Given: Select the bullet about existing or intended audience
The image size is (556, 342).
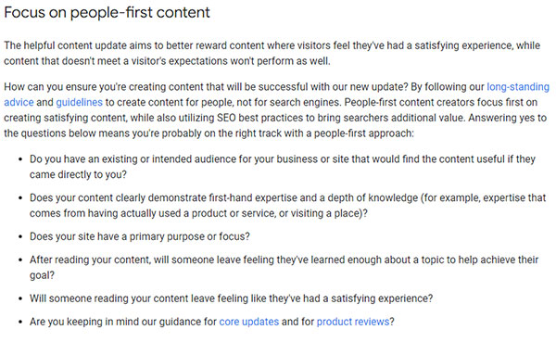Looking at the screenshot, I should (x=283, y=167).
